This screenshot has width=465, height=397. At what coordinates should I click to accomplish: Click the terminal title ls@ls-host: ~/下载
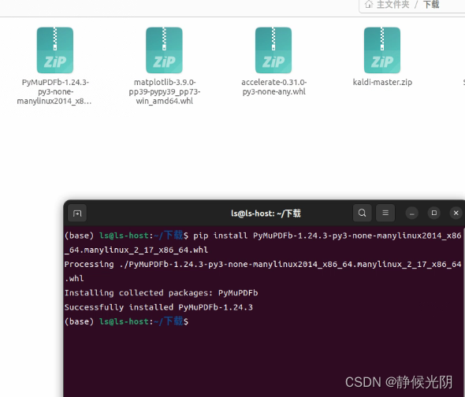tap(266, 213)
